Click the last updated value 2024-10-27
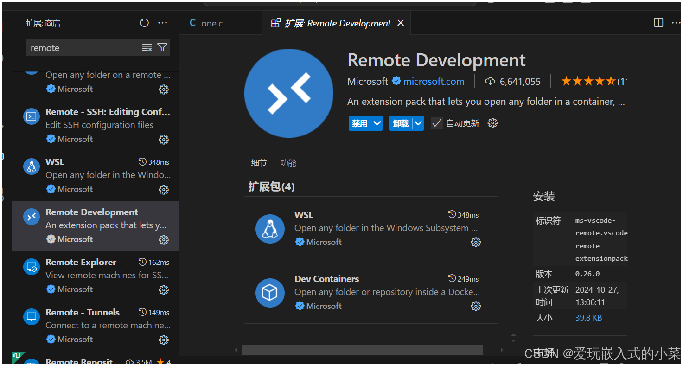Screen dimensions: 683x366 (597, 295)
